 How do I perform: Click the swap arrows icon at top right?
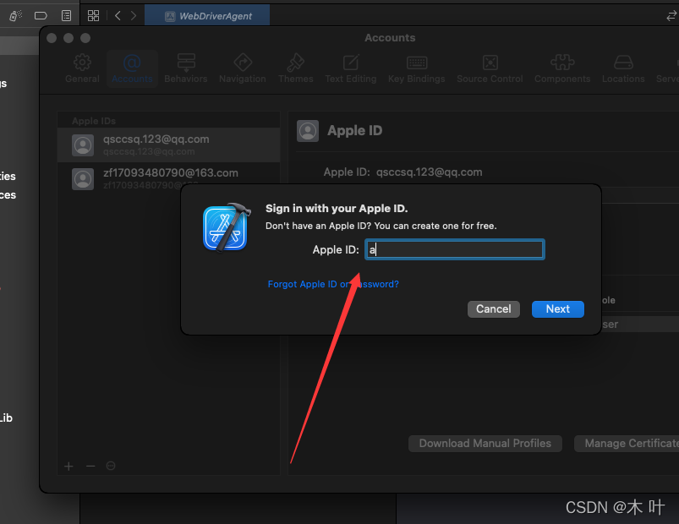tap(671, 16)
